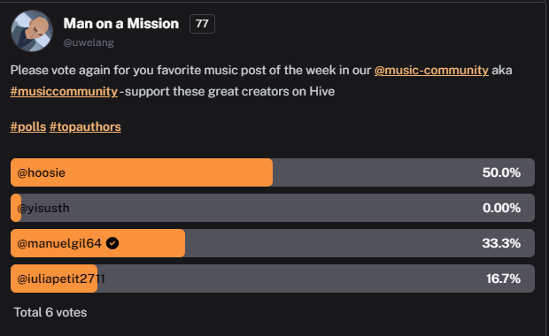Click the orange filled bar of @hoosie
The height and width of the screenshot is (336, 549).
[x=142, y=172]
